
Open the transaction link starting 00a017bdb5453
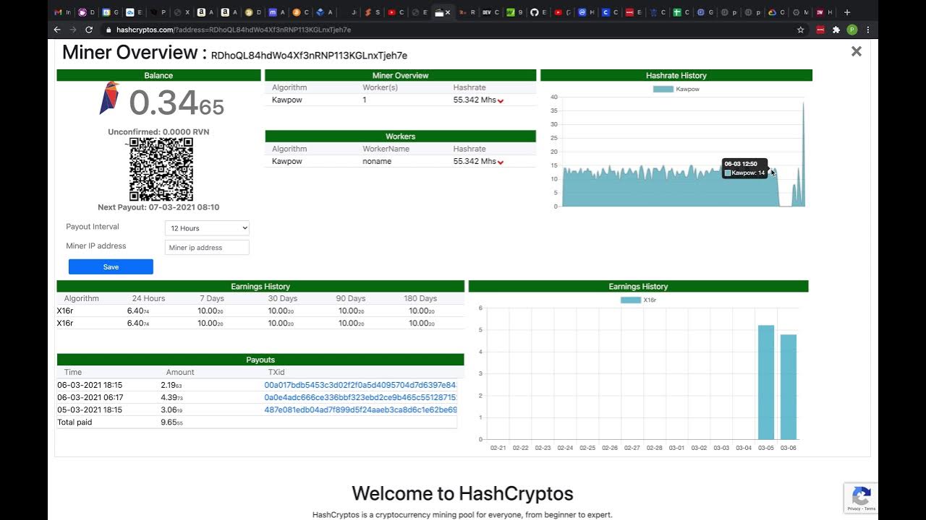click(x=360, y=386)
